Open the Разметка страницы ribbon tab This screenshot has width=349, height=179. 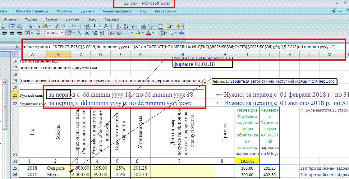[x=32, y=11]
